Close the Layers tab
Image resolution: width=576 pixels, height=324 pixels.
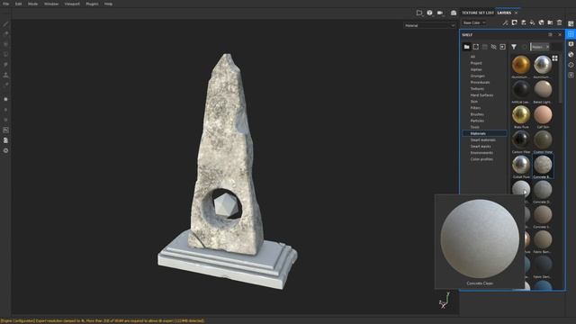point(516,13)
